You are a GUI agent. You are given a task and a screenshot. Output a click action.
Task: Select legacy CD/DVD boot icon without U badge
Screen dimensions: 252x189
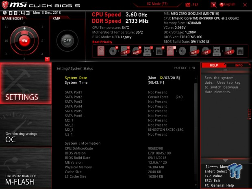point(182,51)
